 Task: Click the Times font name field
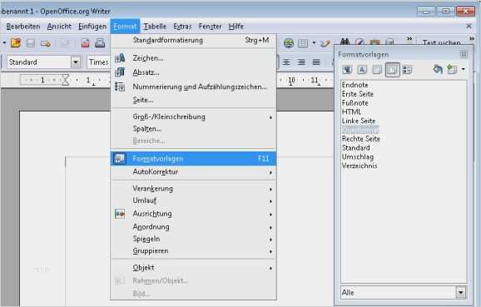coord(99,62)
